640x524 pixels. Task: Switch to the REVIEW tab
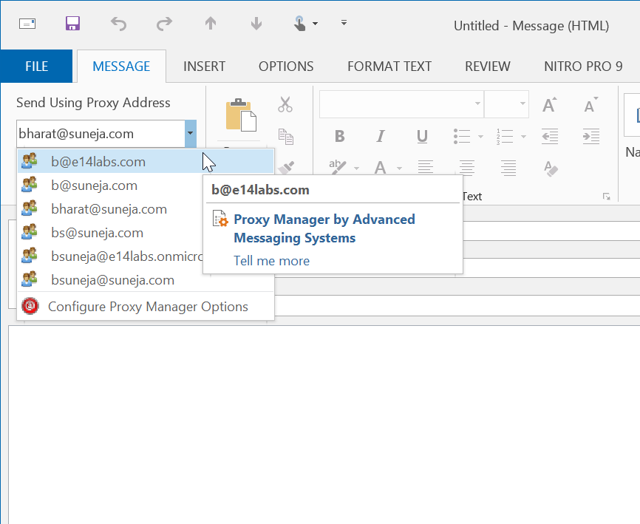487,66
